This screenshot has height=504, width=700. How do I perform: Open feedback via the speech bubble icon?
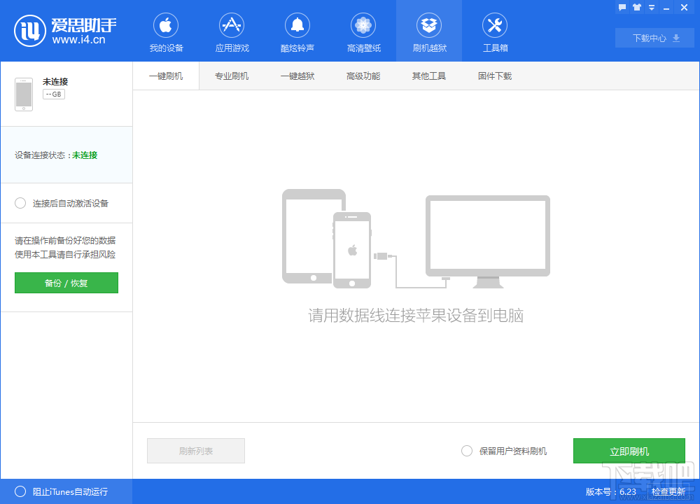(622, 7)
